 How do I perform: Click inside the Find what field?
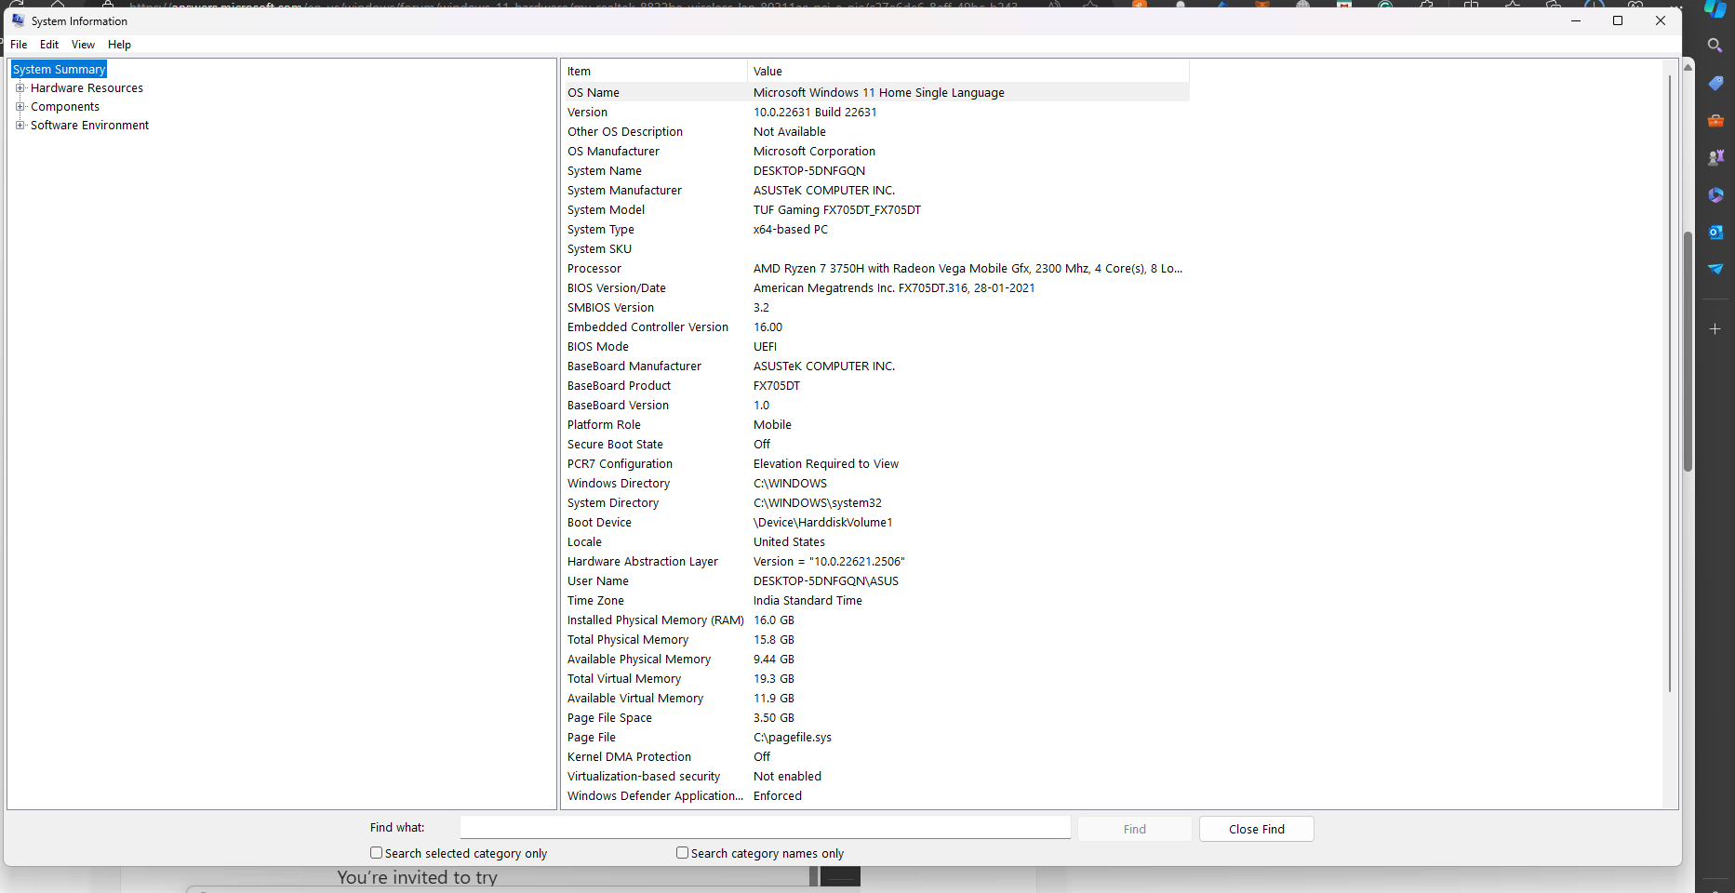pyautogui.click(x=763, y=827)
